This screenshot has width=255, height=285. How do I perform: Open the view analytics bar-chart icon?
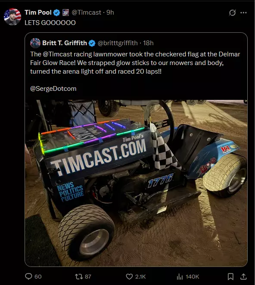click(180, 277)
